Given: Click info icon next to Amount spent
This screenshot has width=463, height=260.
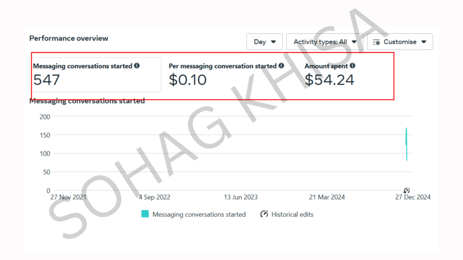Looking at the screenshot, I should 353,66.
